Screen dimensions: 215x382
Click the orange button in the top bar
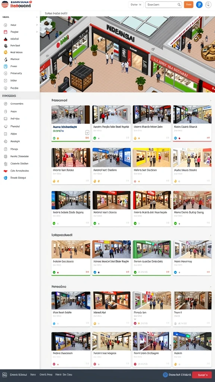coord(188,4)
